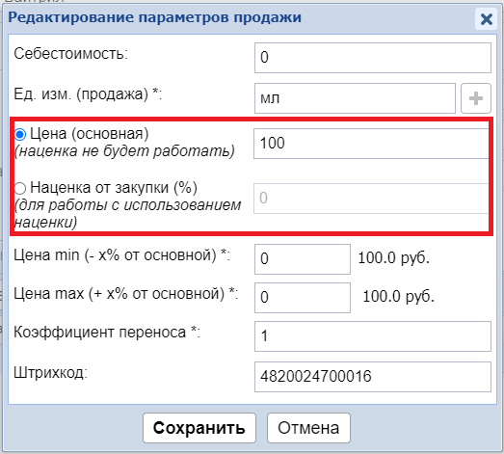
Task: Click the Себестоимость: label text
Action: (70, 54)
